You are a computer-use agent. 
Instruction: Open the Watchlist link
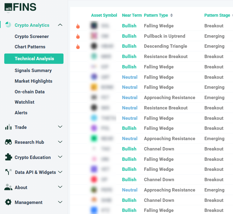click(x=24, y=102)
